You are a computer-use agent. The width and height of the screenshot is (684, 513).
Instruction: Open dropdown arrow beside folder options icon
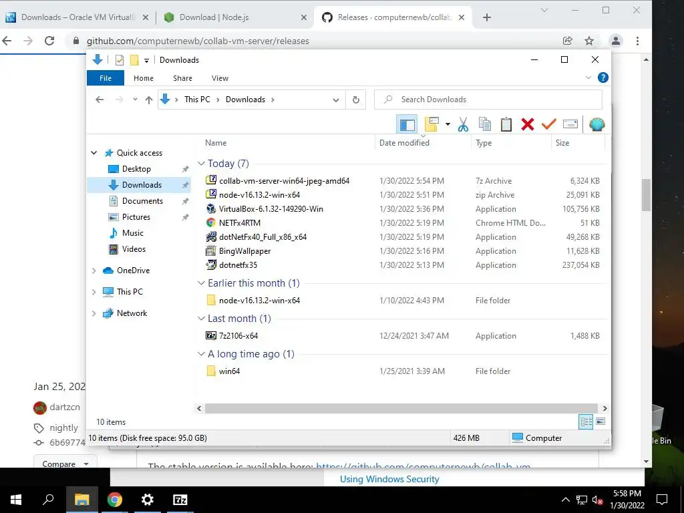[x=448, y=125]
